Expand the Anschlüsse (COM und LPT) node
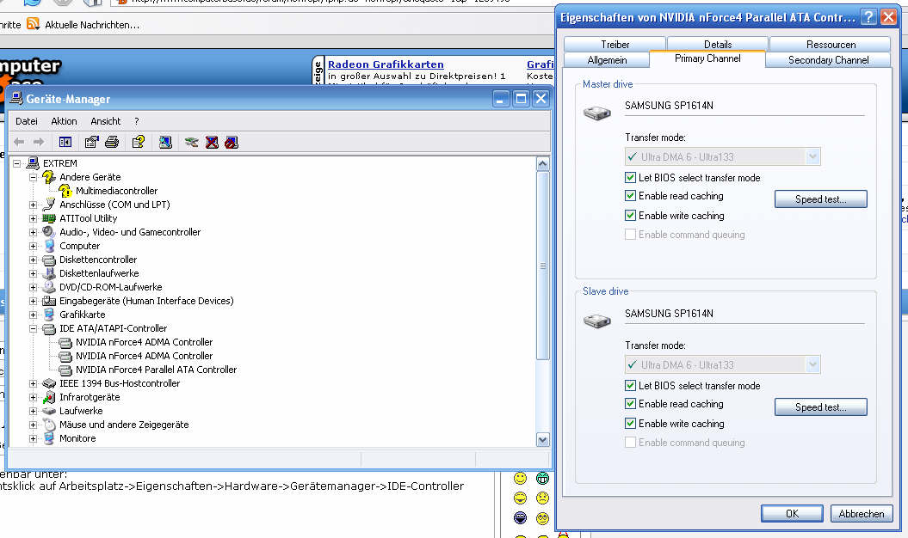The width and height of the screenshot is (908, 538). (33, 205)
